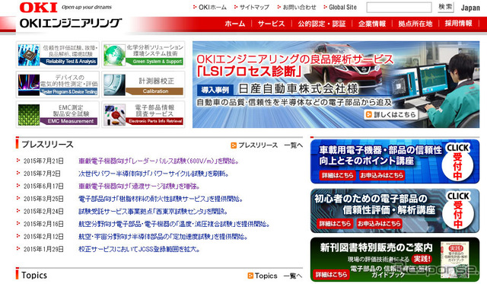Viewport: 487px width, 284px height.
Task: Click the Japan label in header
Action: [x=470, y=8]
